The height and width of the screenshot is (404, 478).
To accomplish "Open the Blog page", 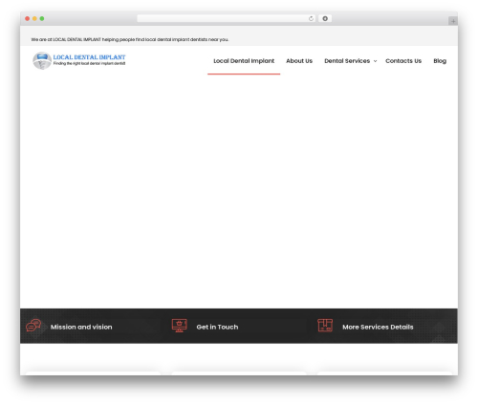I will coord(440,61).
